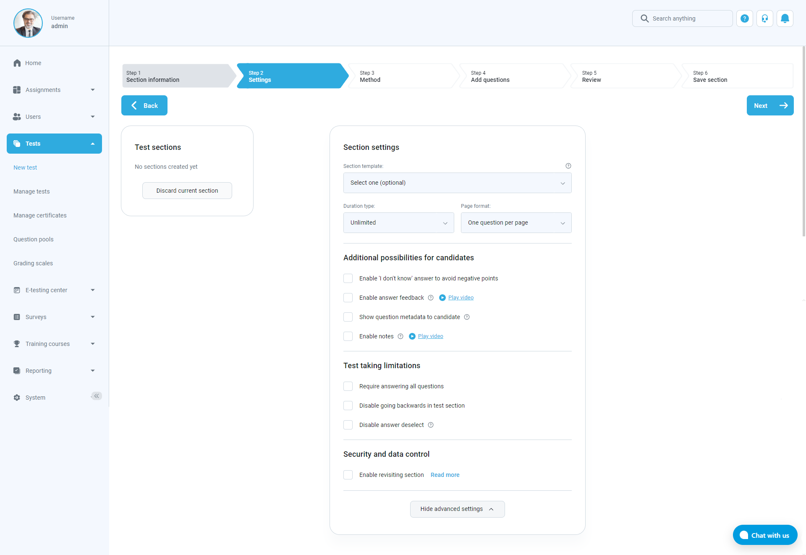Click the help question mark icon in header
This screenshot has height=555, width=806.
(x=744, y=18)
